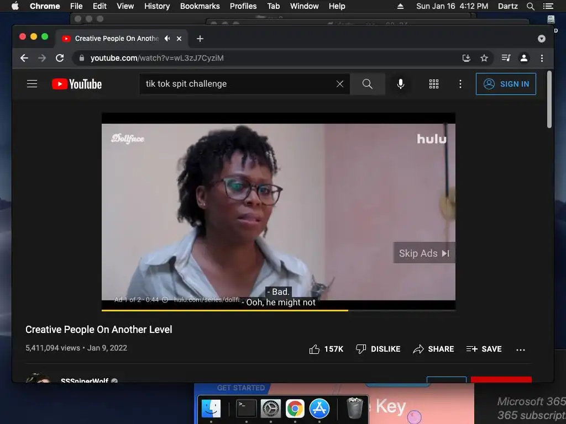Open Chrome profile avatar
The height and width of the screenshot is (424, 566).
click(x=524, y=58)
